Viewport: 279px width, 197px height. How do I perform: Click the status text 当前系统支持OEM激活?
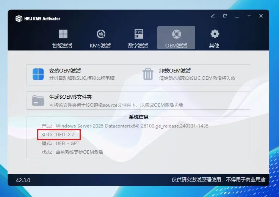tap(79, 152)
